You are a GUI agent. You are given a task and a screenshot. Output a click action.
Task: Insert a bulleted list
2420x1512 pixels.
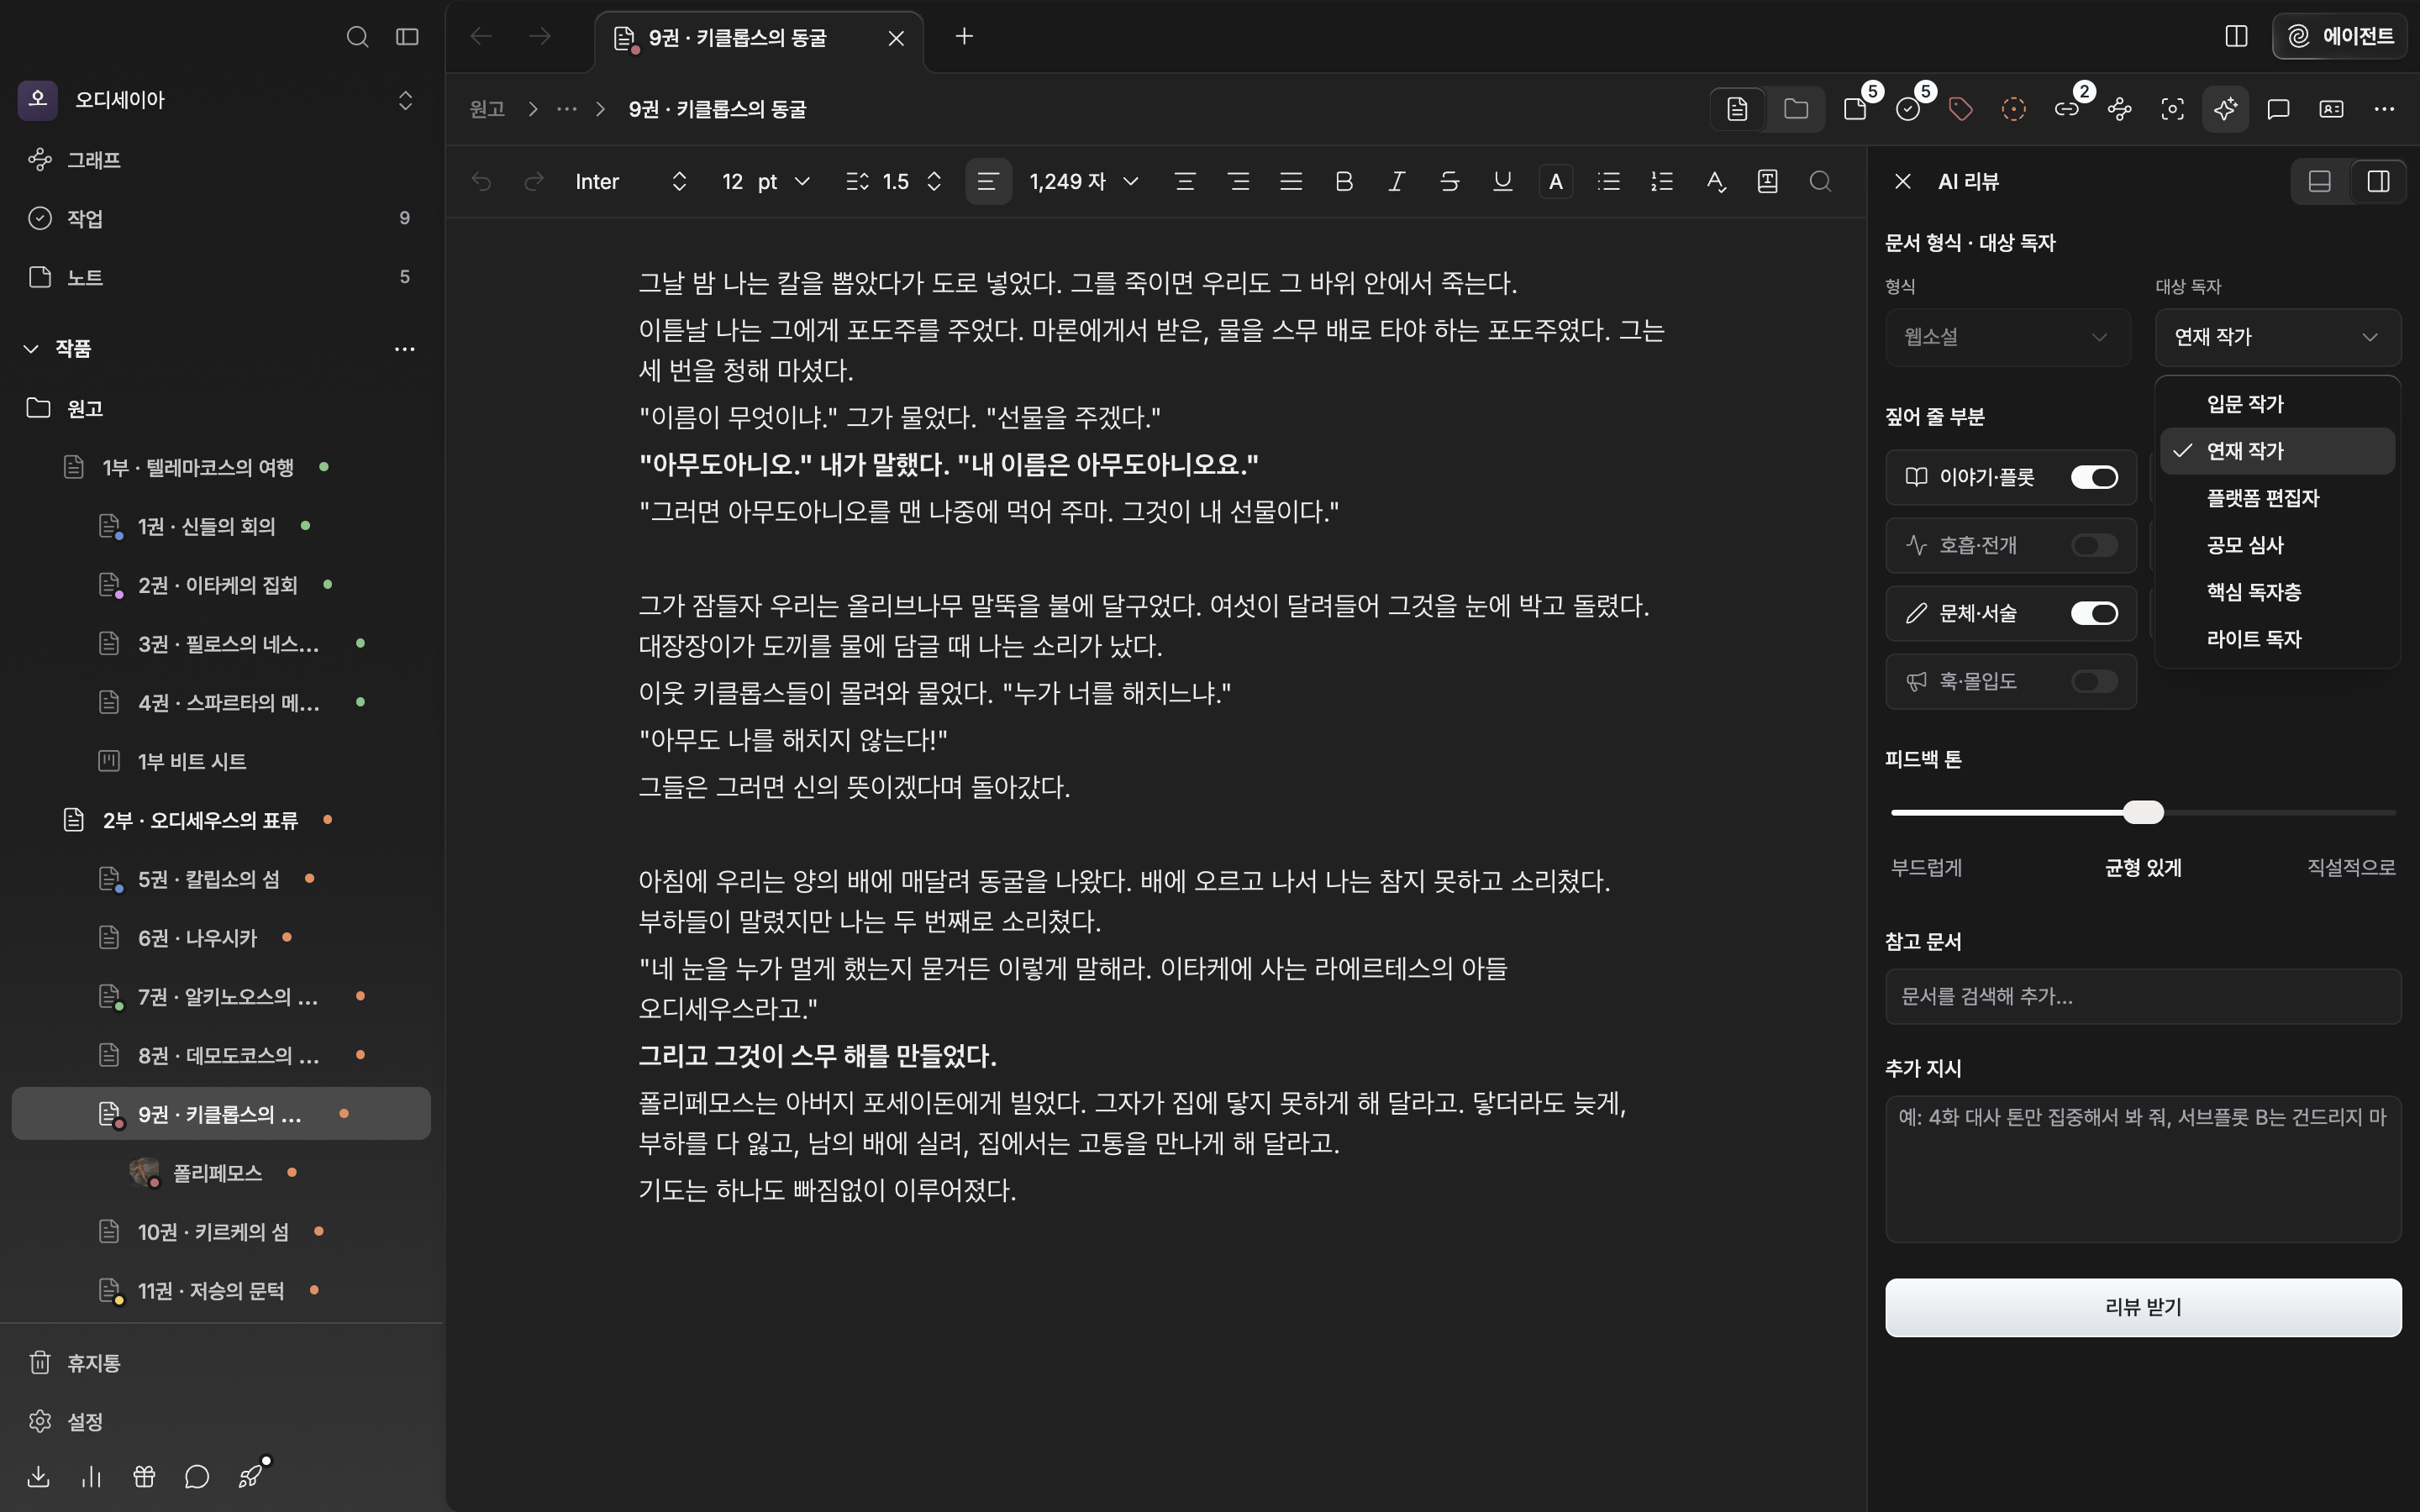tap(1609, 181)
